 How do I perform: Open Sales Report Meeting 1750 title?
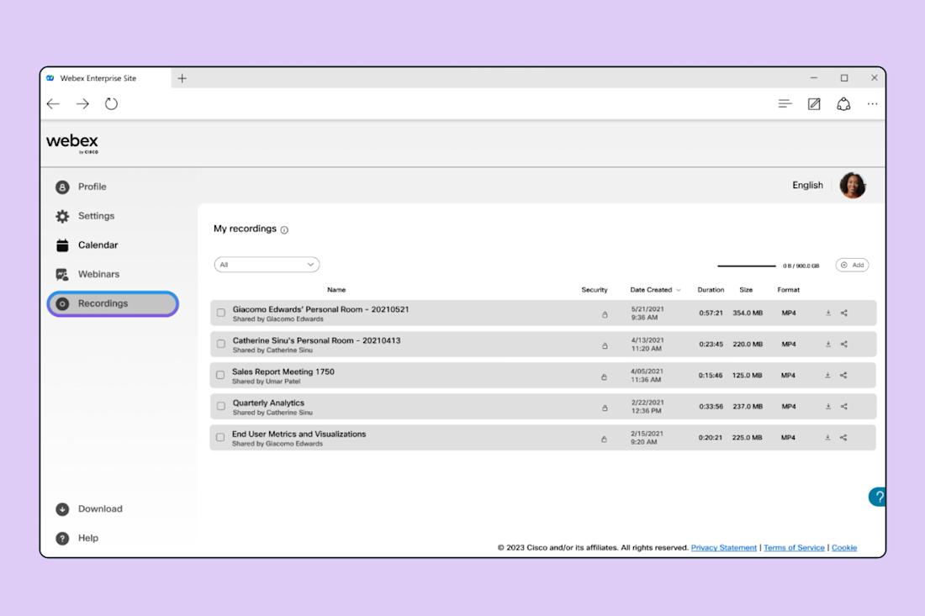[x=283, y=372]
